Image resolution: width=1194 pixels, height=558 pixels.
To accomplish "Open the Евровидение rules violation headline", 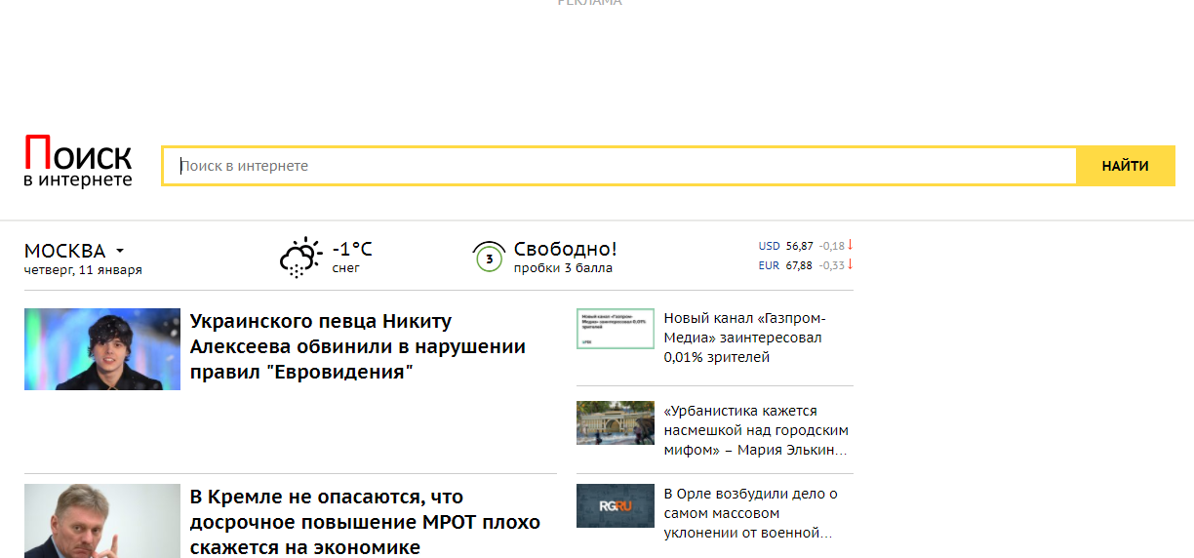I will point(357,346).
